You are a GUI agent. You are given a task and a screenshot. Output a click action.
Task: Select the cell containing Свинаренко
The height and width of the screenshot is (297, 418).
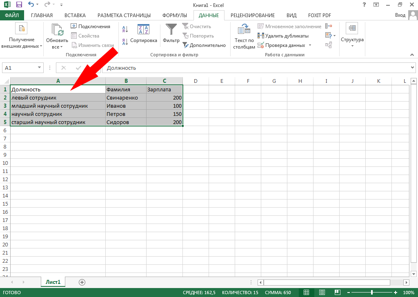[126, 98]
